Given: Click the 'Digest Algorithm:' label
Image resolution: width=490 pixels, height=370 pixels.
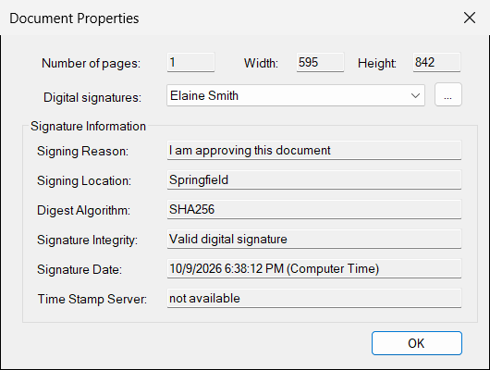Looking at the screenshot, I should (83, 210).
